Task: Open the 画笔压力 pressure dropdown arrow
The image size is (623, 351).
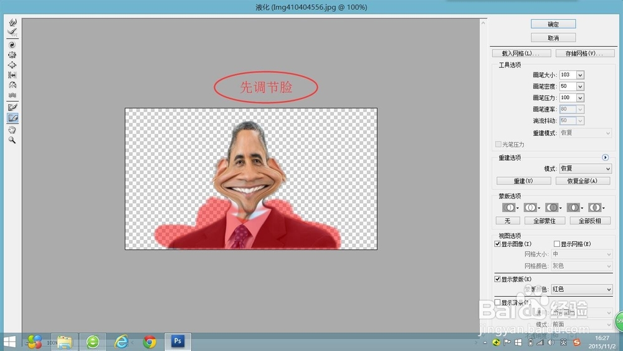Action: [580, 98]
